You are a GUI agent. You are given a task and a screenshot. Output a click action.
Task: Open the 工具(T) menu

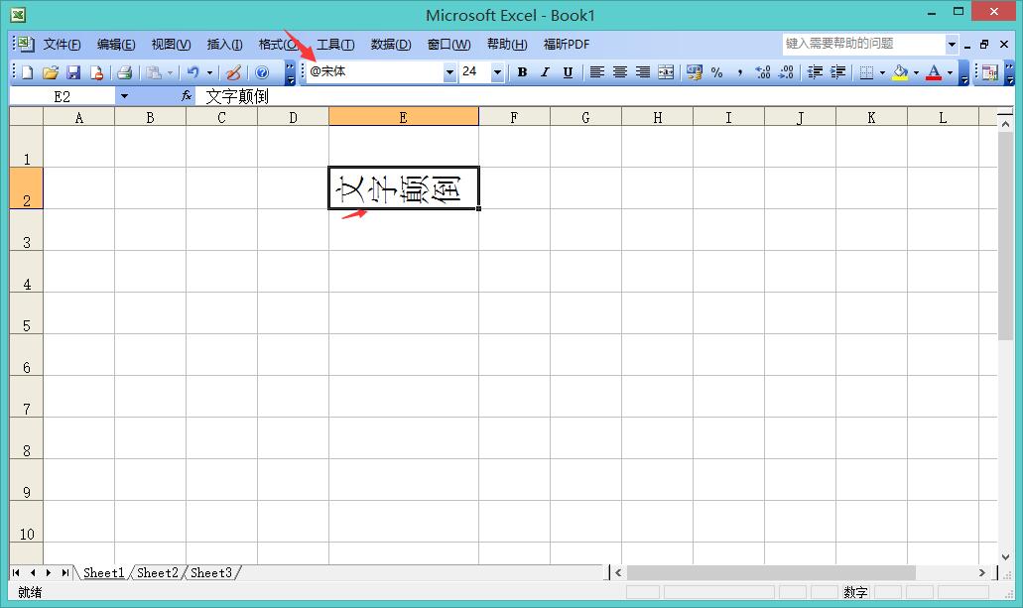click(x=335, y=45)
